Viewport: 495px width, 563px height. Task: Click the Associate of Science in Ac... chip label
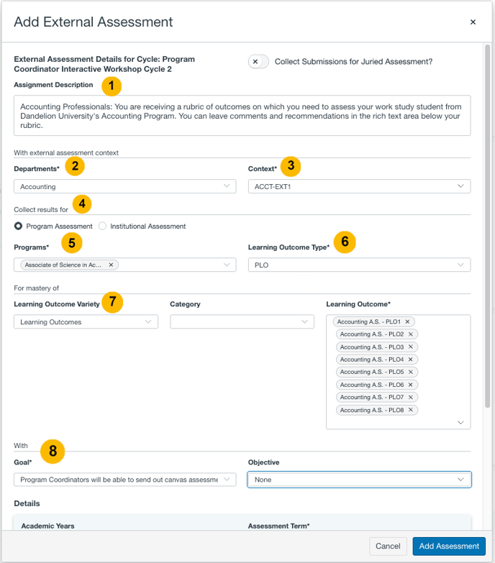pyautogui.click(x=63, y=265)
